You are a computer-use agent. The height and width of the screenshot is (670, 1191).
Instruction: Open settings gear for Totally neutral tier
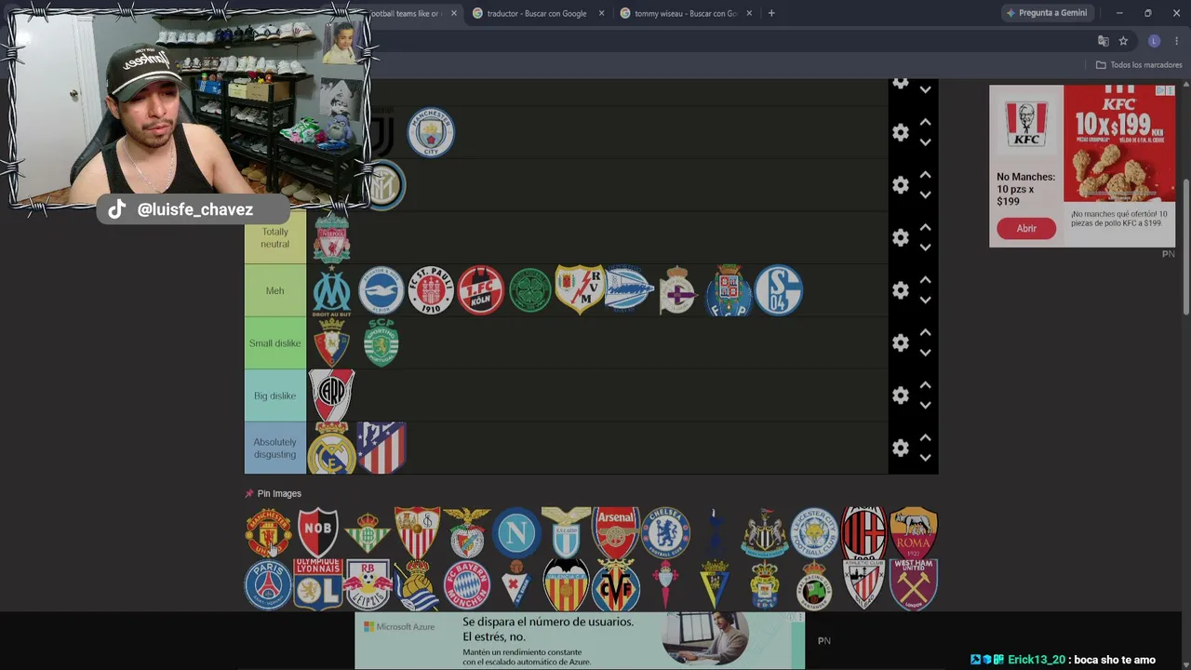(900, 238)
